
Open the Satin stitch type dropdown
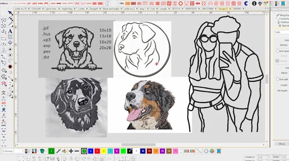click(x=282, y=32)
